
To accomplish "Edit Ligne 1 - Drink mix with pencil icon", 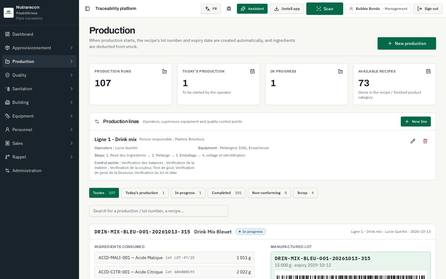I will point(413,141).
